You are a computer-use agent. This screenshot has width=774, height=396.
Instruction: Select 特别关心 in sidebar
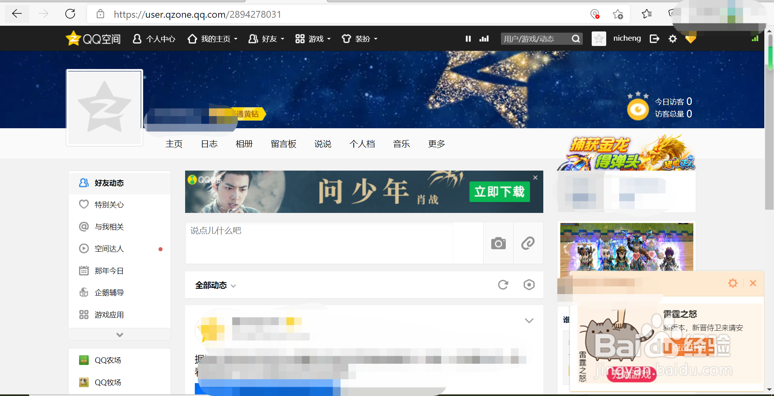[x=119, y=205]
